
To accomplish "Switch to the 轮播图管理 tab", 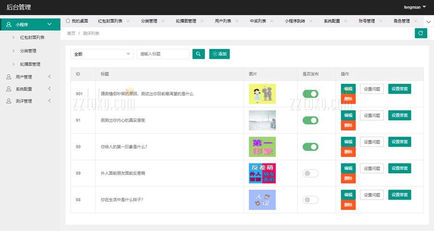I will 186,21.
